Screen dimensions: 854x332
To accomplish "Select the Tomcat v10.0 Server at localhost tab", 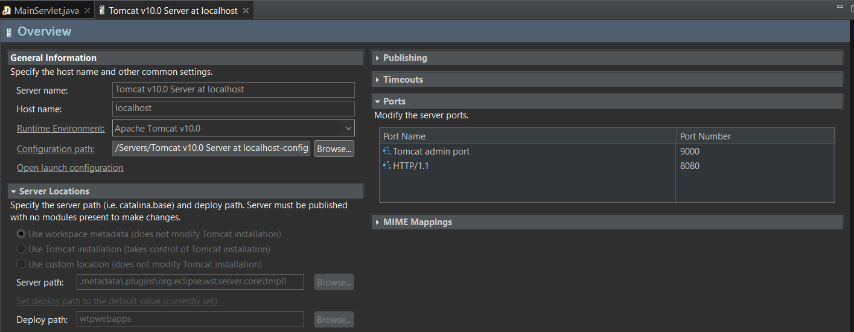I will click(x=174, y=11).
